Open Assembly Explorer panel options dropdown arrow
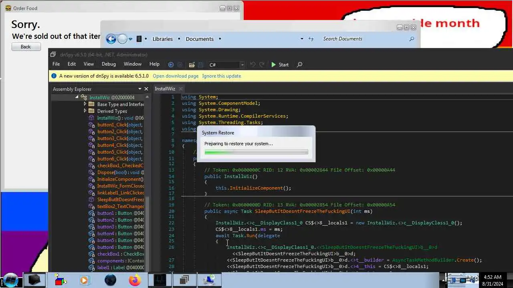 pyautogui.click(x=139, y=89)
